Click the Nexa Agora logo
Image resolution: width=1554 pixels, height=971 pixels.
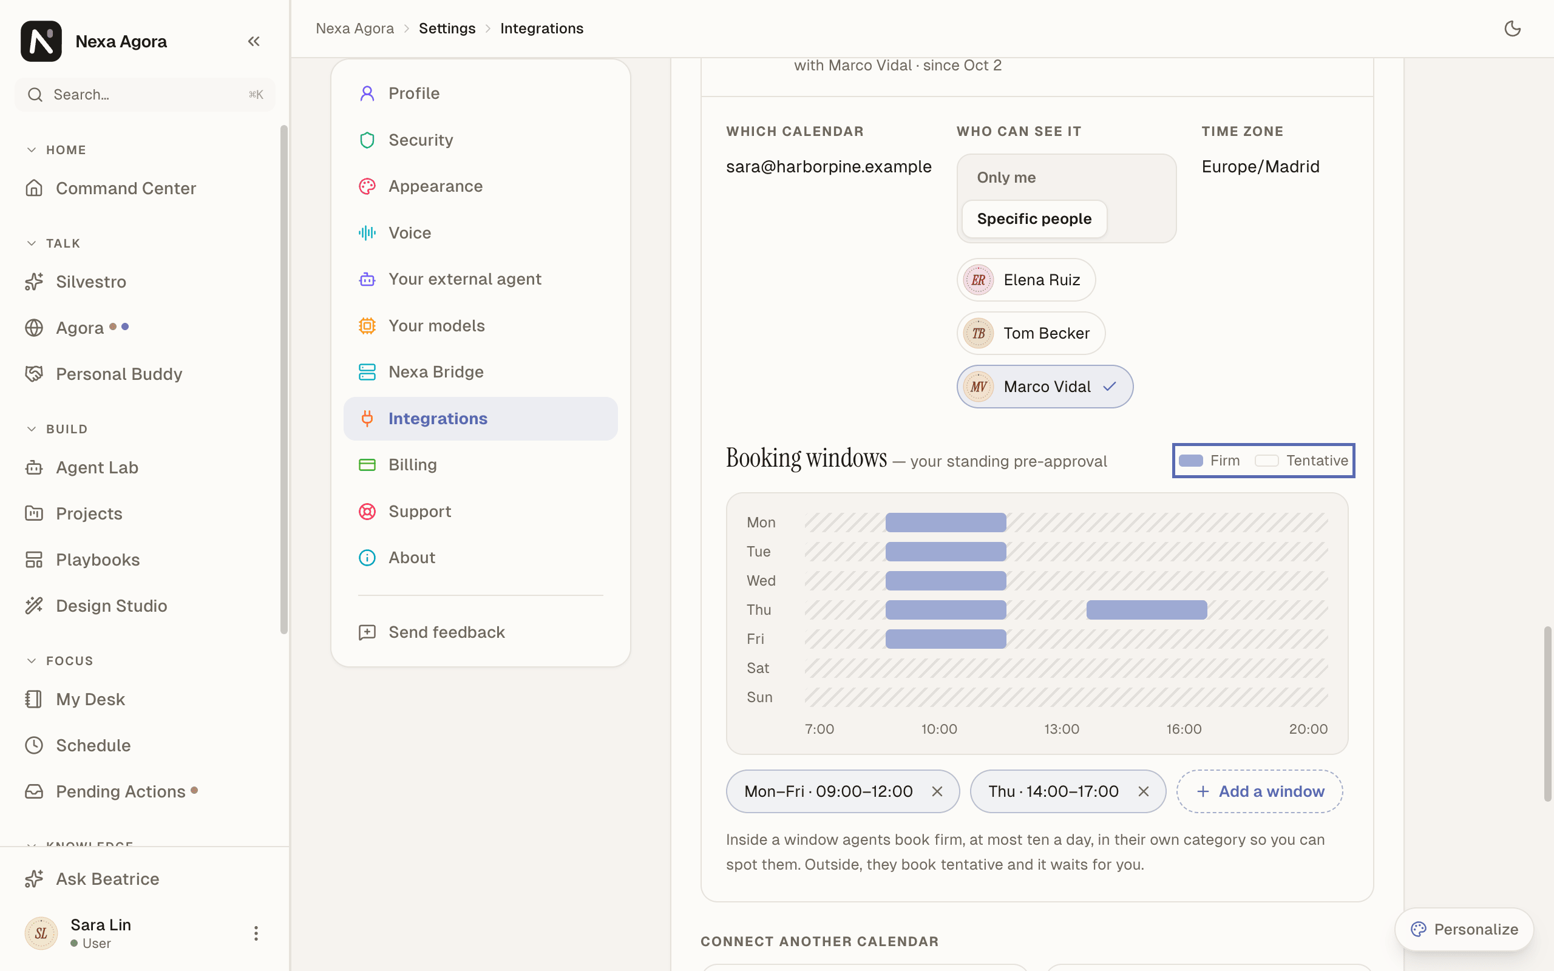[41, 41]
